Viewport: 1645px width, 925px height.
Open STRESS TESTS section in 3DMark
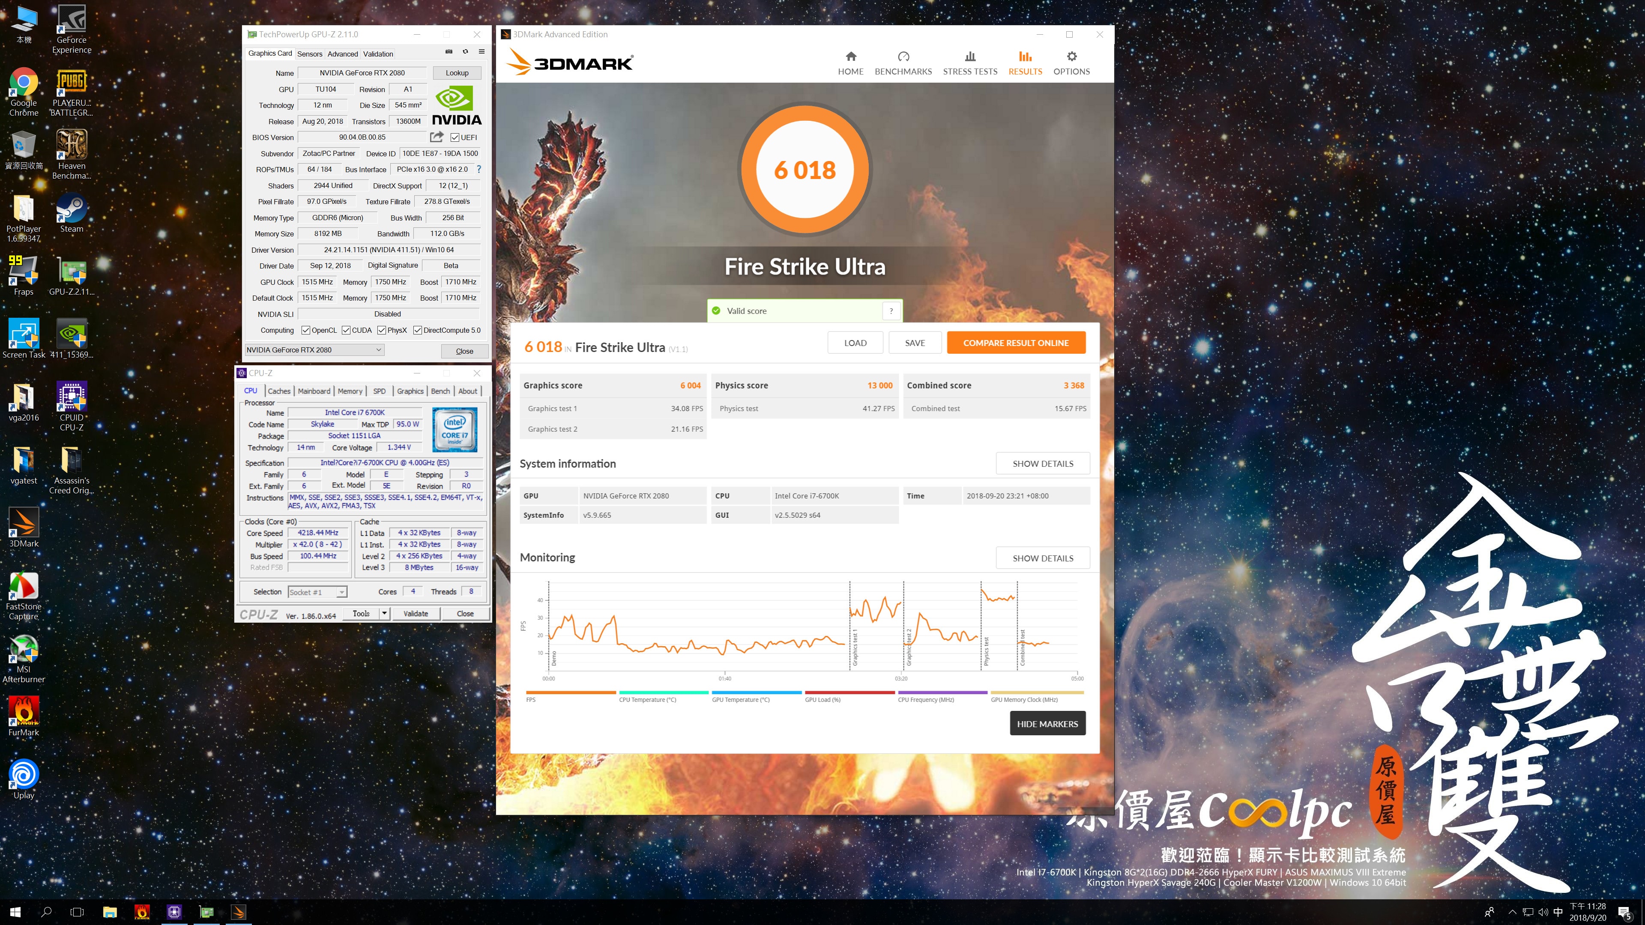[x=970, y=63]
